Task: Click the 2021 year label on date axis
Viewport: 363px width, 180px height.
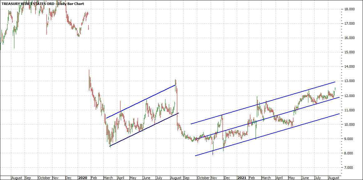Action: click(241, 178)
